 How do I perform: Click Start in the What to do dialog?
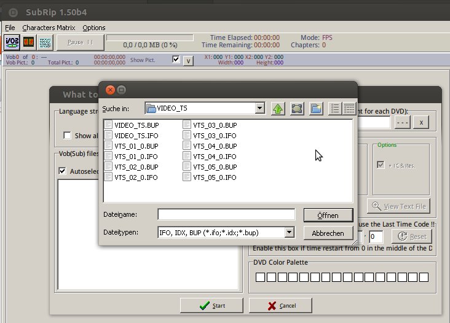(211, 306)
